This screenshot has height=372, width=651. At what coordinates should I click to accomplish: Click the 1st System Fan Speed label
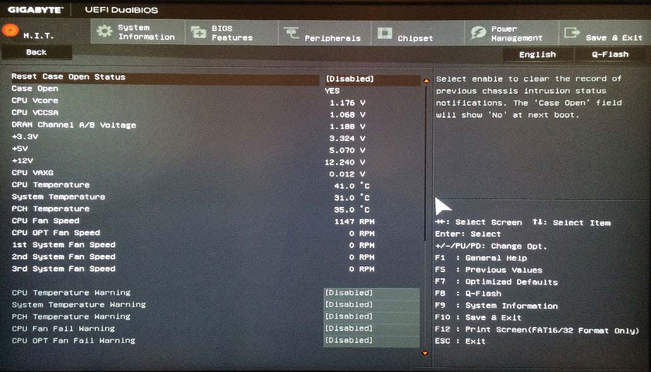[64, 245]
